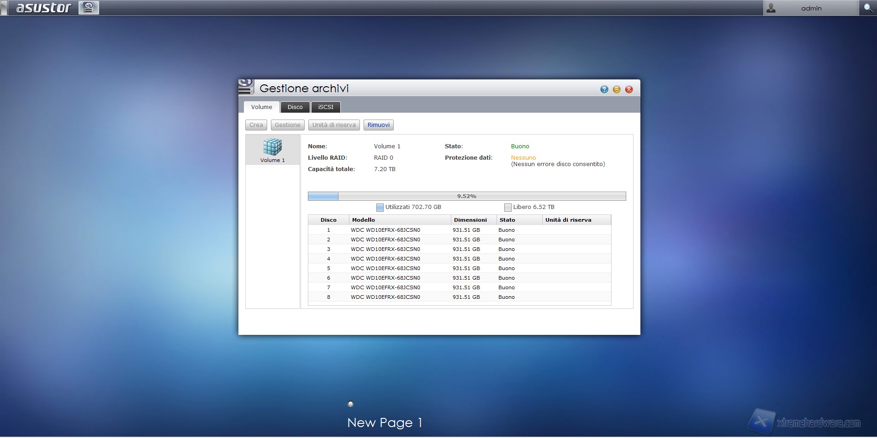The height and width of the screenshot is (438, 877).
Task: Click the Unità di riserva button
Action: tap(334, 125)
